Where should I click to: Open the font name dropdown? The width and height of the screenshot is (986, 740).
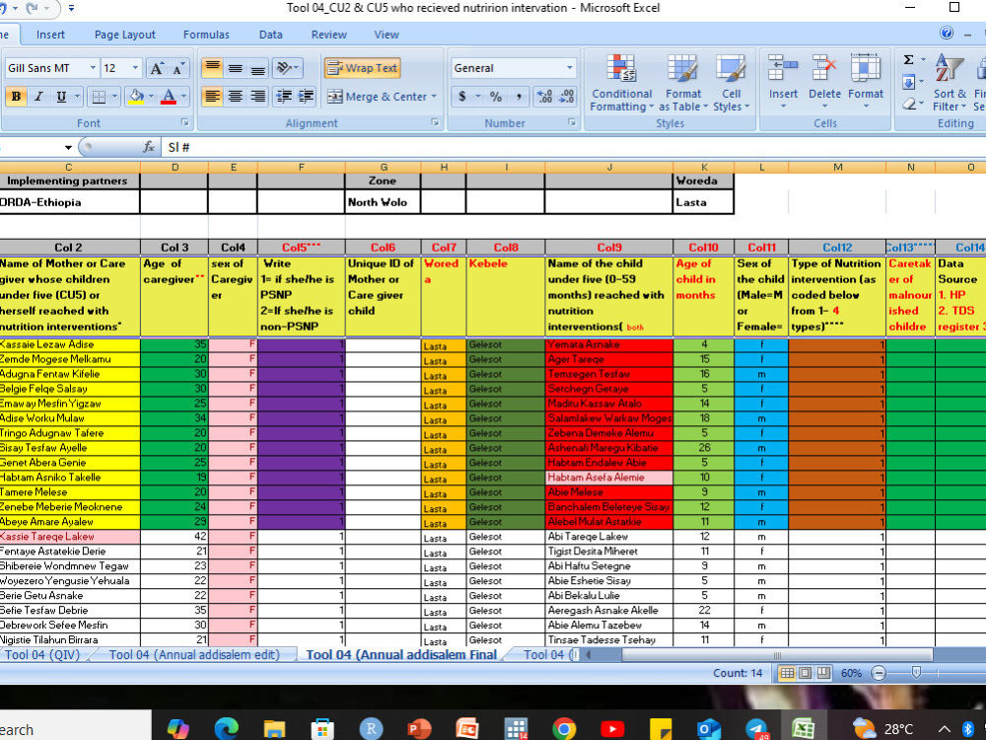click(x=93, y=68)
